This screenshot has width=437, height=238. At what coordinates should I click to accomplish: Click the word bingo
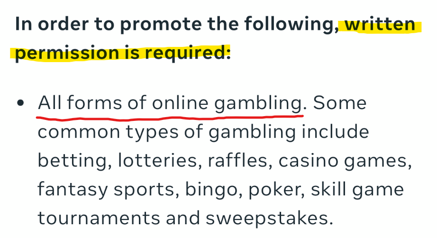(211, 190)
